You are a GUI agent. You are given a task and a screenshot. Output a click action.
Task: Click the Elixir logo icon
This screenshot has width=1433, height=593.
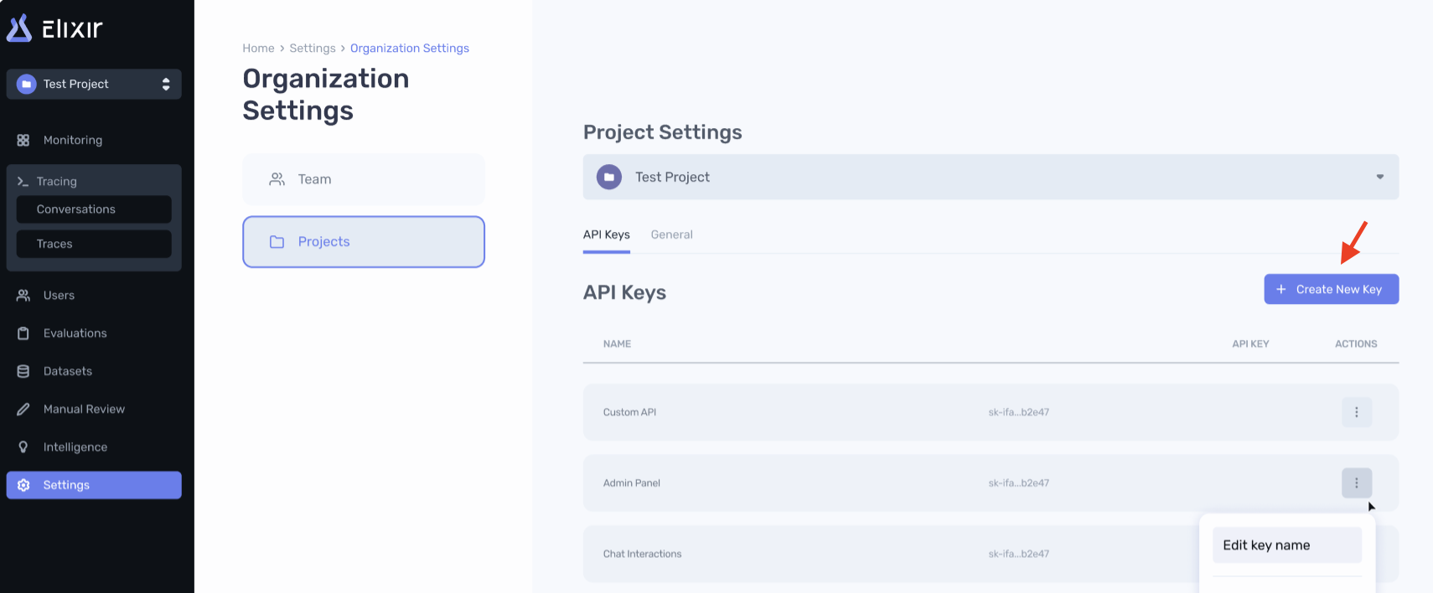tap(19, 28)
